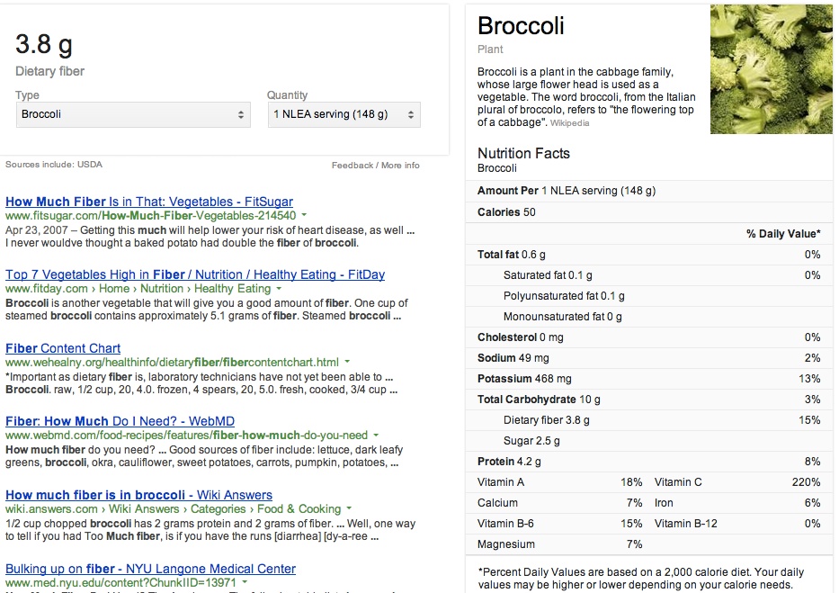Open How Much Fiber FitSugar result
Image resolution: width=839 pixels, height=593 pixels.
tap(149, 202)
